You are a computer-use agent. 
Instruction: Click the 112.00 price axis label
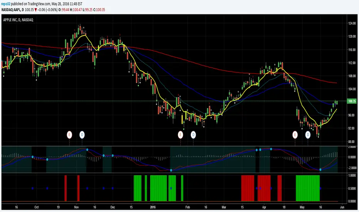pos(352,63)
